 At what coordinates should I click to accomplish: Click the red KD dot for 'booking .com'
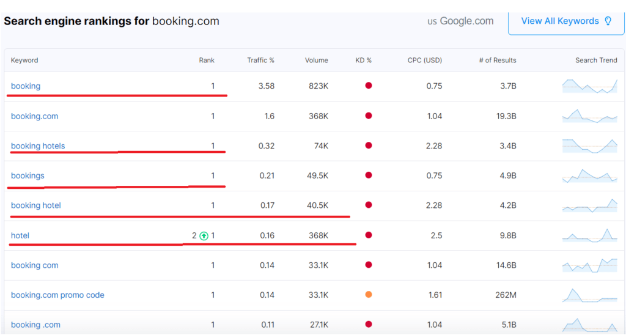point(369,324)
